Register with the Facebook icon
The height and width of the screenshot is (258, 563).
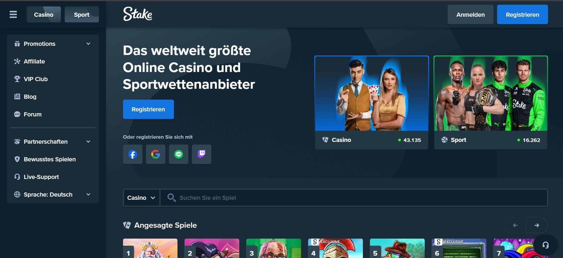(x=132, y=154)
